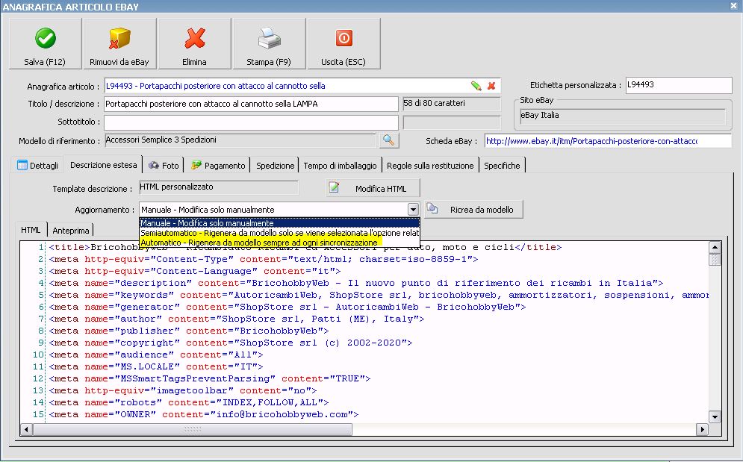Go to the Pagamento tab
Image resolution: width=743 pixels, height=462 pixels.
point(218,166)
